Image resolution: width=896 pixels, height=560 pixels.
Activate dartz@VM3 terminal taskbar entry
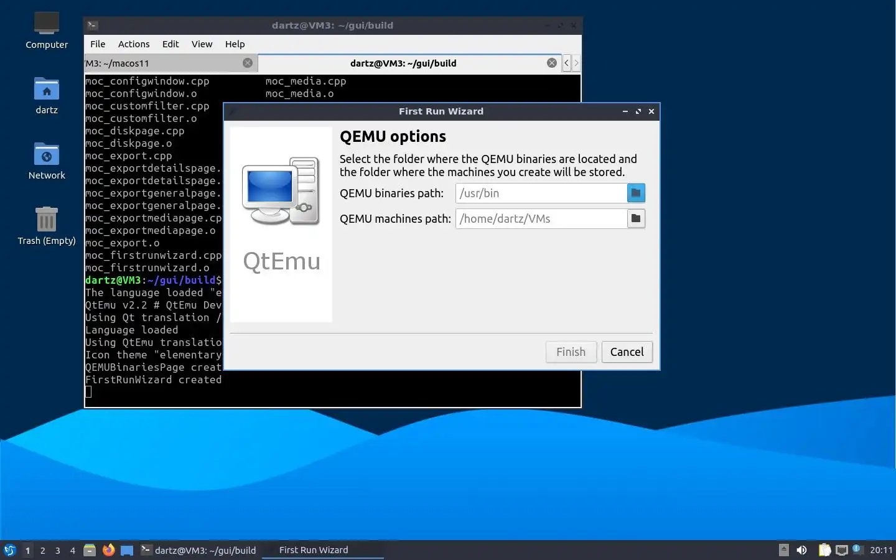[198, 550]
